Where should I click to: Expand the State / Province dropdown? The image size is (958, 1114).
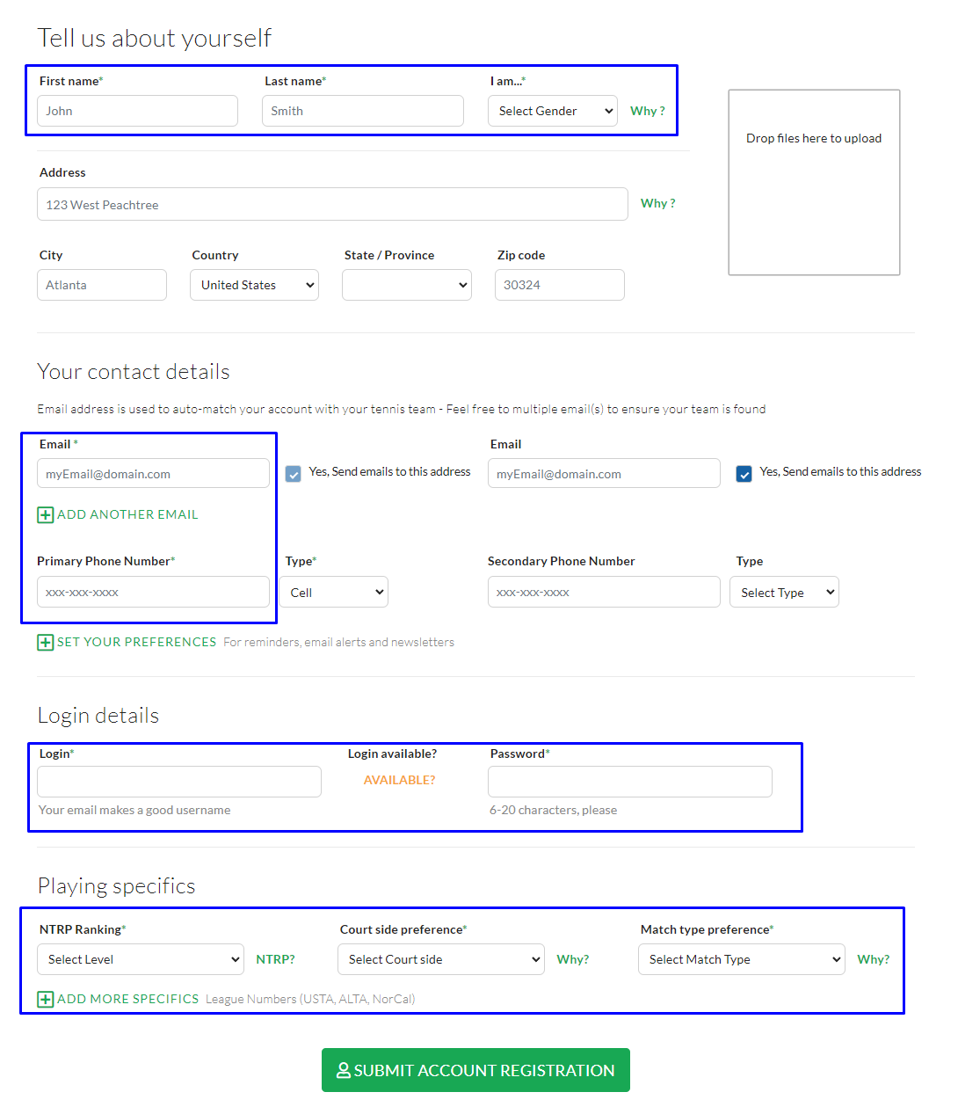coord(407,285)
